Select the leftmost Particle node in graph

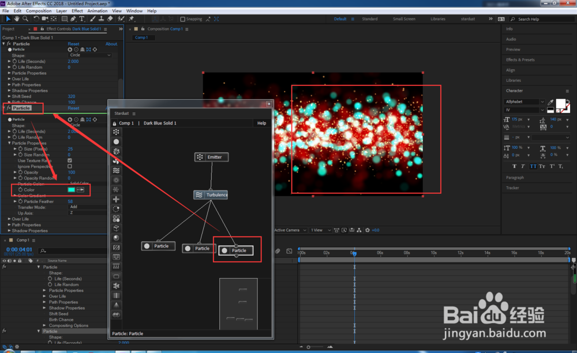click(x=158, y=246)
